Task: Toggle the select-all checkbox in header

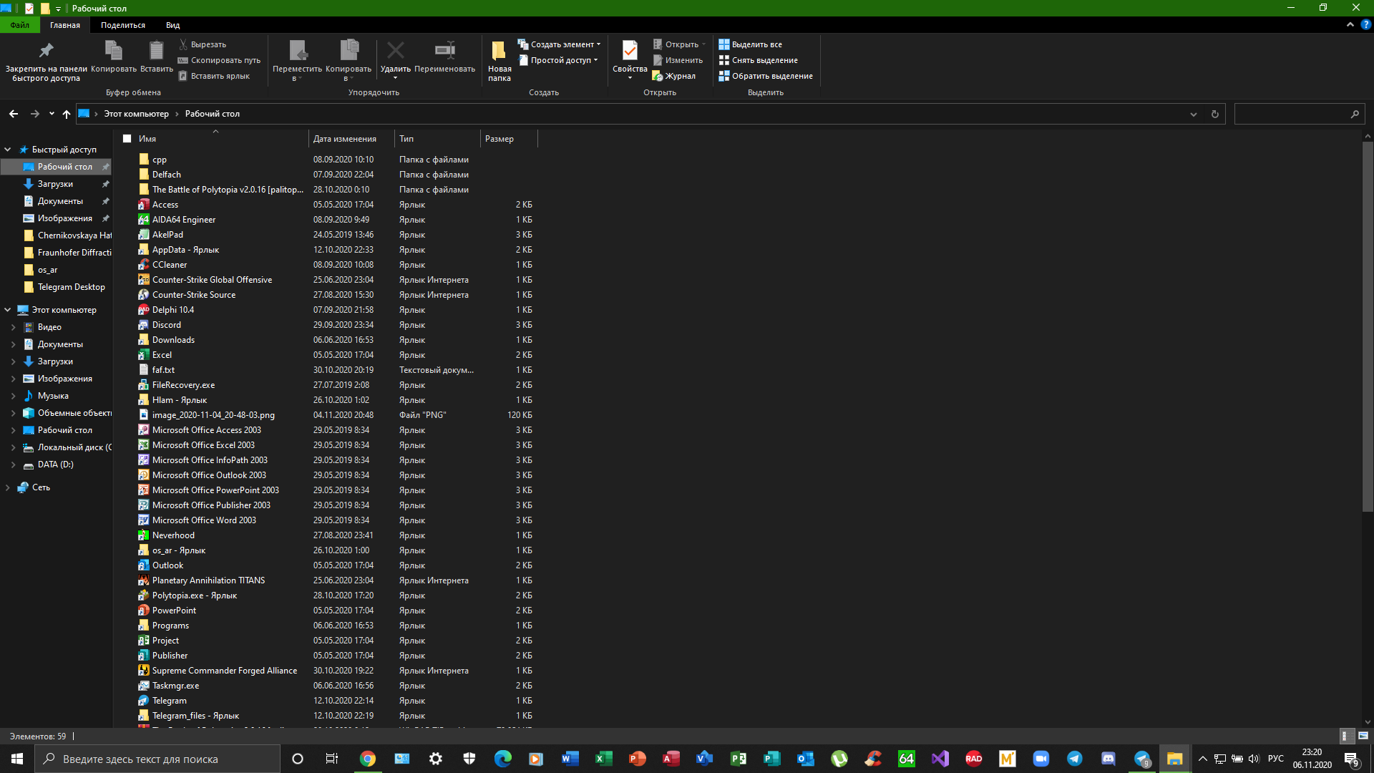Action: [127, 139]
